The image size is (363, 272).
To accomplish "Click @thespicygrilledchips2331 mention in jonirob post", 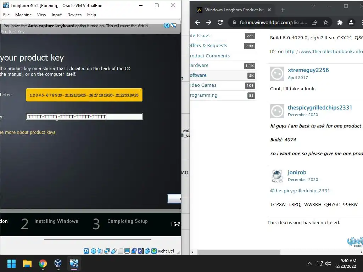I will (x=300, y=191).
